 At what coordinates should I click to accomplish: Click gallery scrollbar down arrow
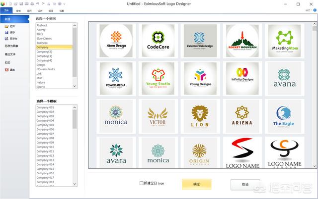(x=315, y=166)
